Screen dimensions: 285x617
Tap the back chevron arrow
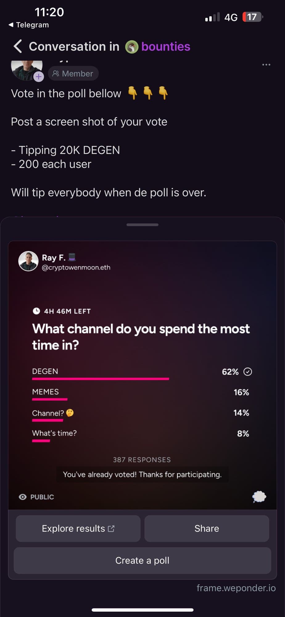coord(18,47)
